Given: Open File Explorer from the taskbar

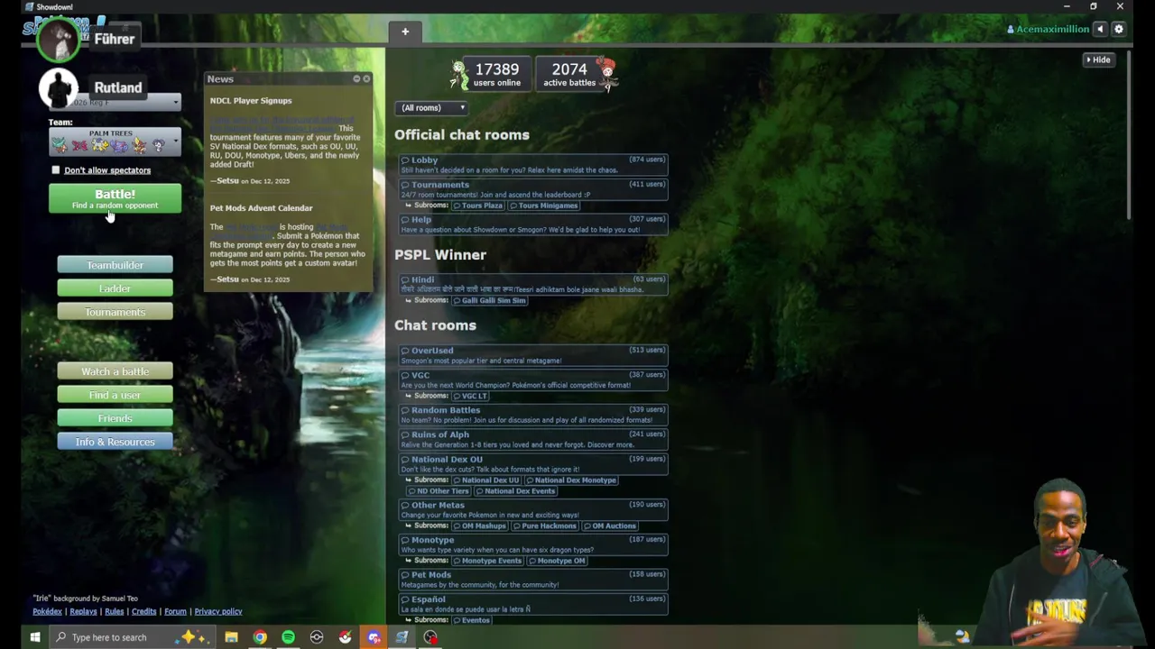Looking at the screenshot, I should point(231,637).
